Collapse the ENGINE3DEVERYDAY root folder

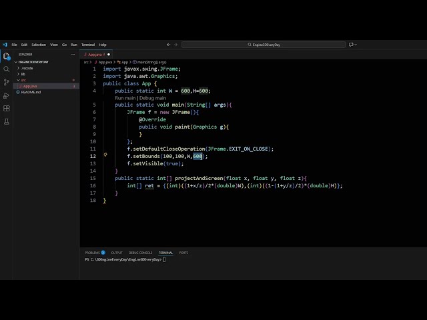click(46, 62)
